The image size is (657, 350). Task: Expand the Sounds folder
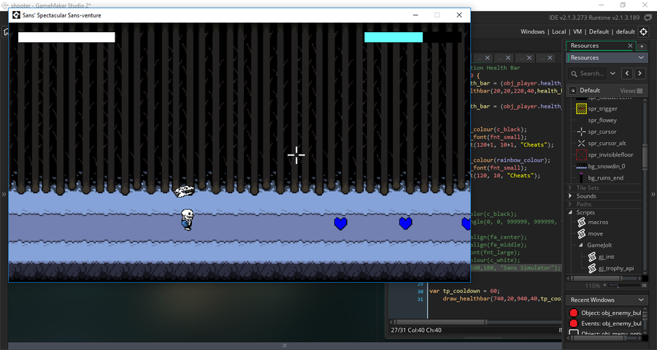click(x=570, y=196)
